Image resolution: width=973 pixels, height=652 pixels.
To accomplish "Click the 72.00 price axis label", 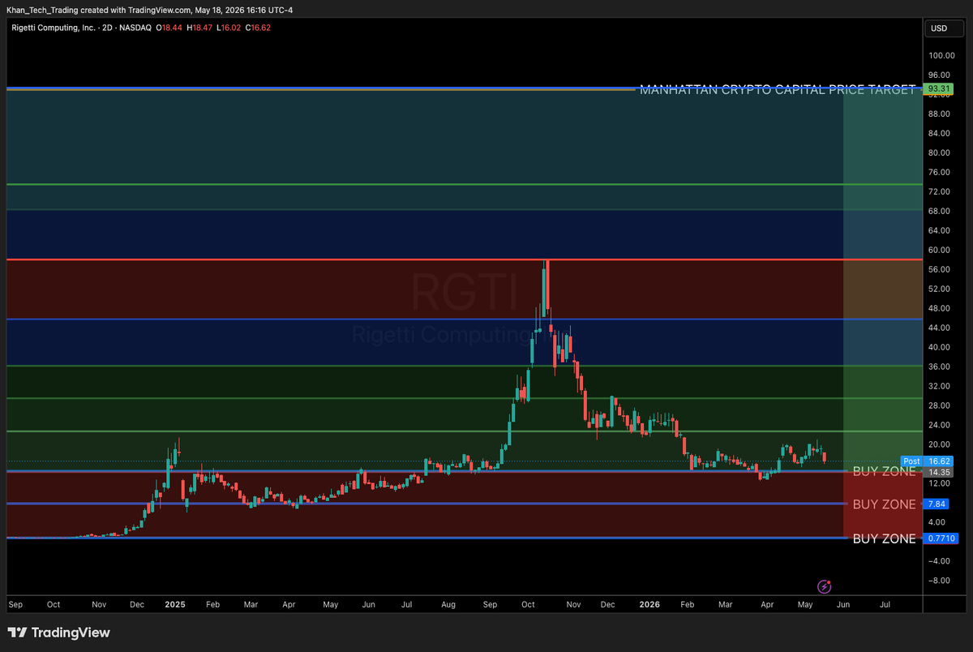I will [x=939, y=191].
